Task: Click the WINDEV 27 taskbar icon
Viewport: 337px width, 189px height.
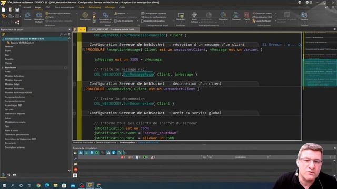Action: coord(90,185)
